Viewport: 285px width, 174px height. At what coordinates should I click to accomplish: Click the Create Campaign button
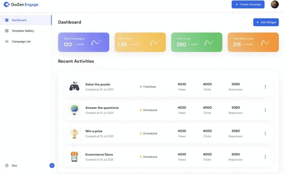[248, 4]
